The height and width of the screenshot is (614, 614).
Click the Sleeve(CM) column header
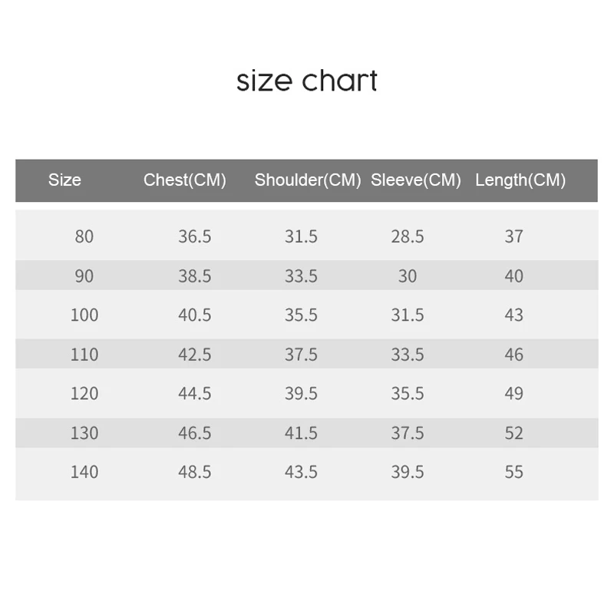[x=416, y=180]
